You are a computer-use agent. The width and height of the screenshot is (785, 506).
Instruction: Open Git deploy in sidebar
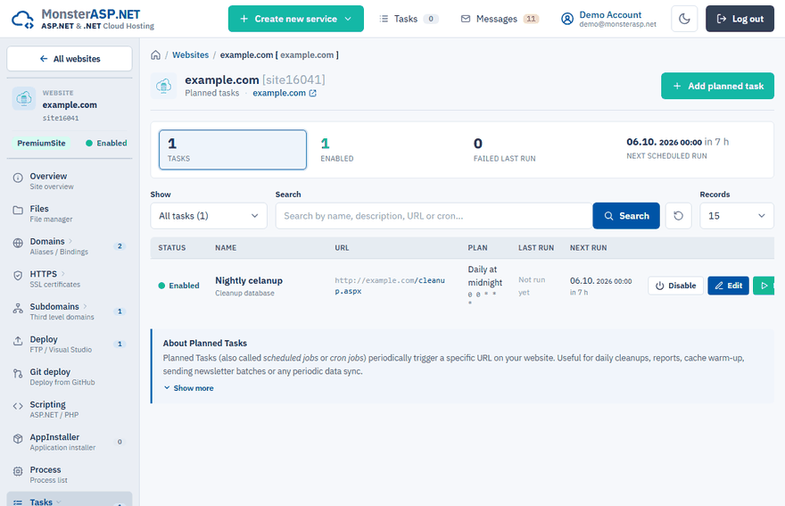tap(70, 377)
